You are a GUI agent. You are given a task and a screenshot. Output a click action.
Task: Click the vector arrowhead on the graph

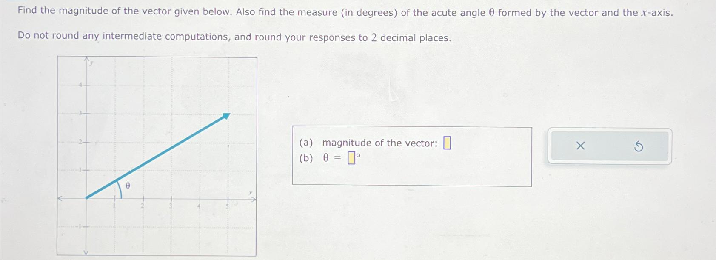(226, 115)
